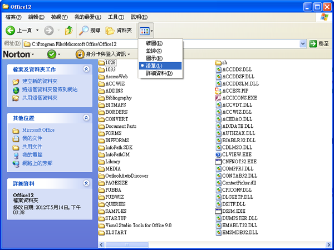This screenshot has height=250, width=334.
Task: Choose Details view option
Action: click(160, 73)
